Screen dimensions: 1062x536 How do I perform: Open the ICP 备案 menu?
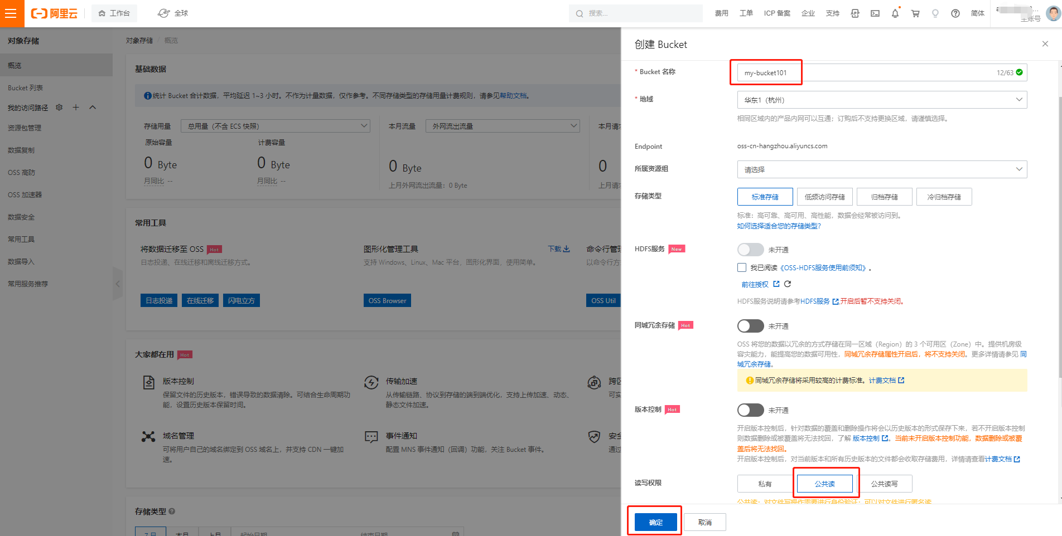[777, 13]
